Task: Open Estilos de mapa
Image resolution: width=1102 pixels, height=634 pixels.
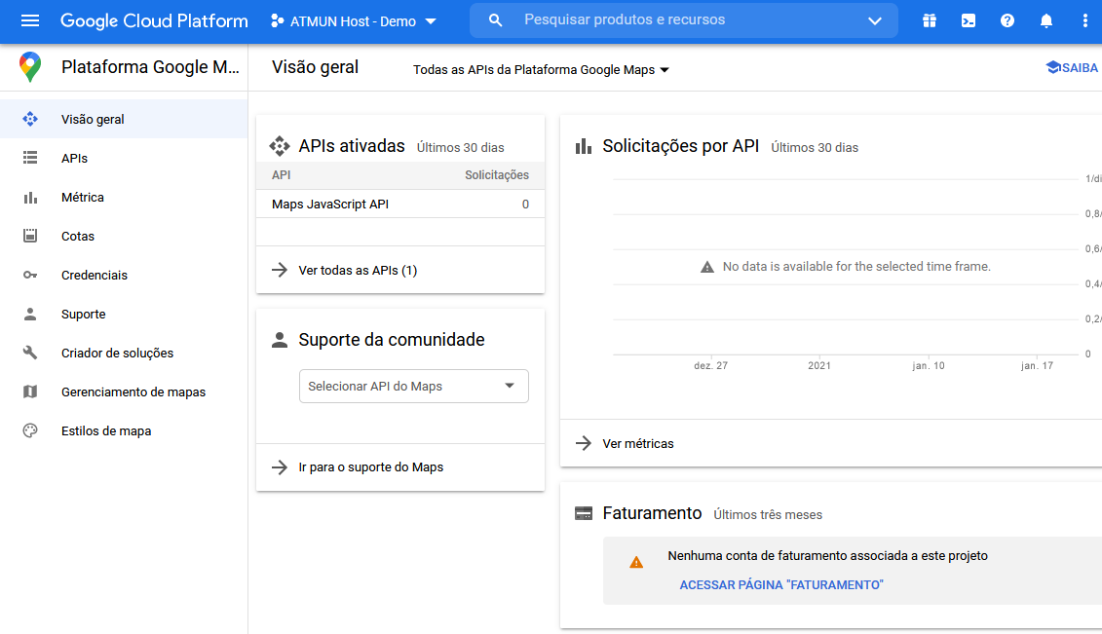Action: [124, 430]
